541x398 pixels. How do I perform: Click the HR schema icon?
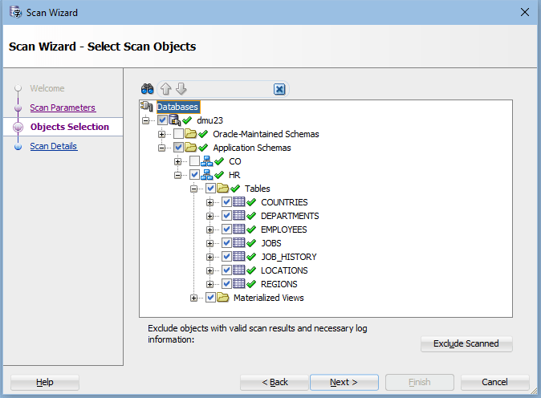point(206,175)
